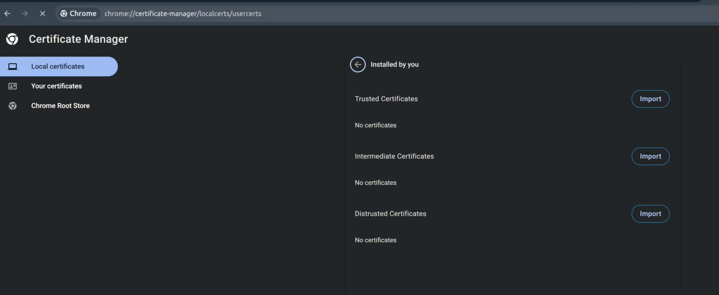The image size is (719, 295).
Task: Click the Installed by you heading
Action: coord(395,65)
